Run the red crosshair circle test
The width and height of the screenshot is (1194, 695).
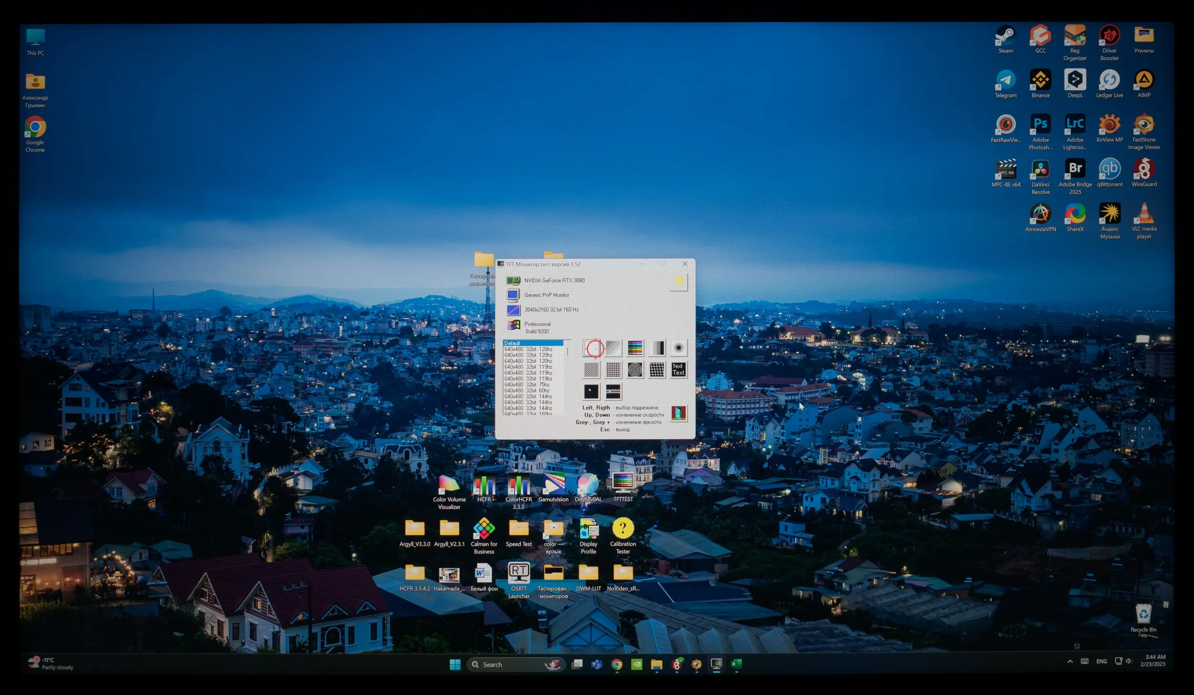coord(594,348)
